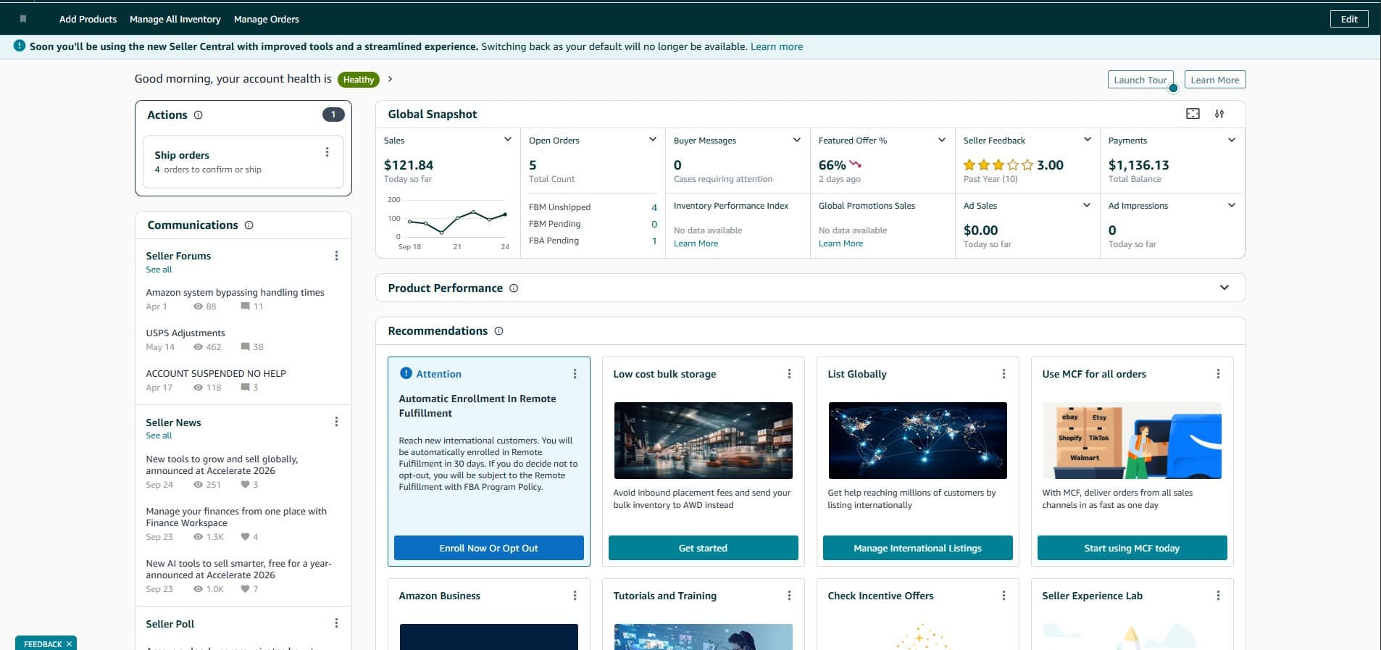
Task: Open Manage All Inventory menu item
Action: tap(175, 19)
